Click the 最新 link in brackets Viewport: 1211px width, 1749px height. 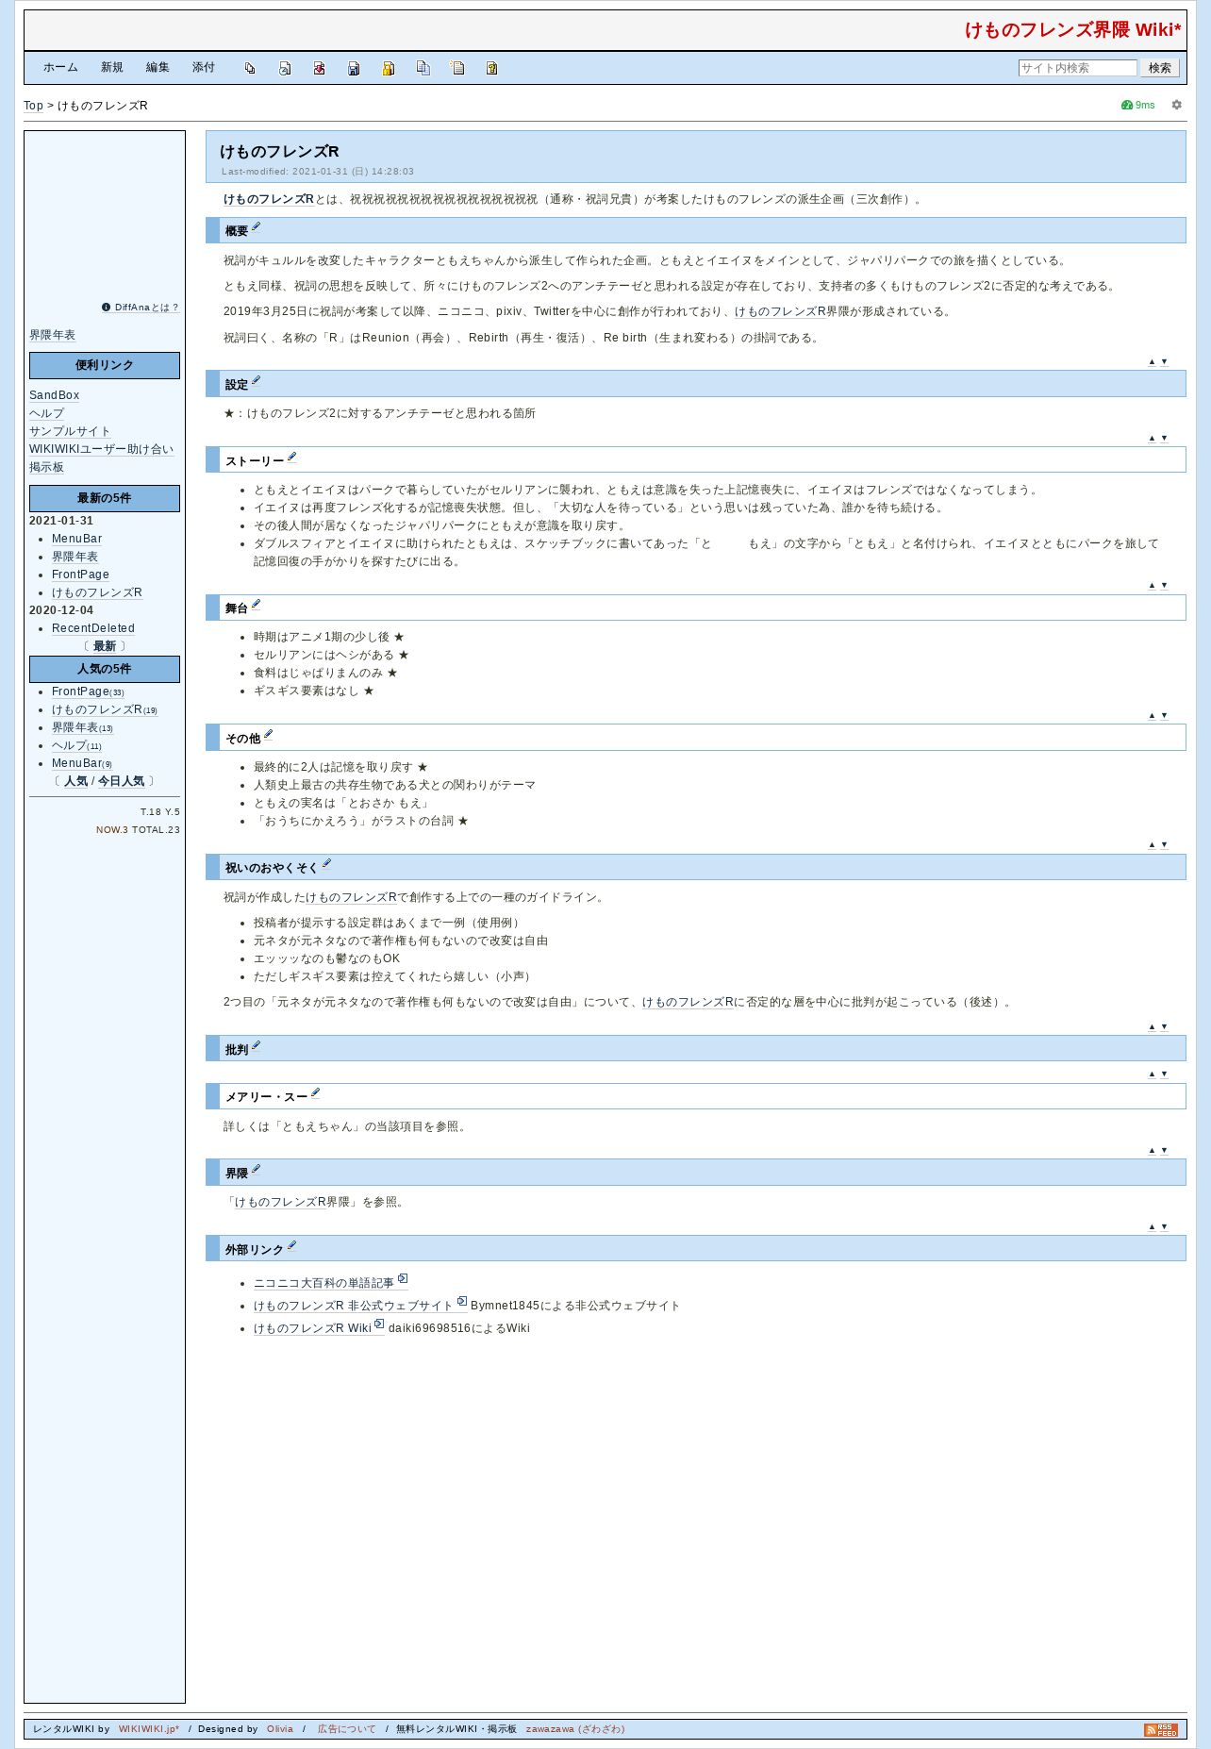[x=105, y=647]
